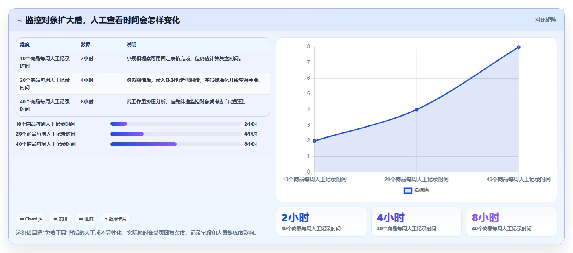Screen dimensions: 573x253
Task: Click the lightning icon beside the panel title
Action: [19, 20]
